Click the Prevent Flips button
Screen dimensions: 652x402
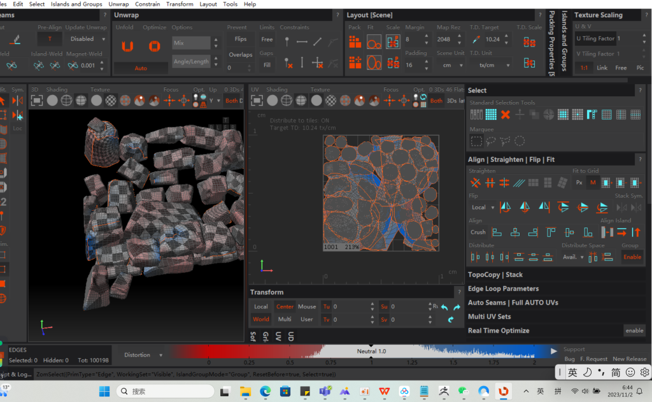[x=240, y=39]
